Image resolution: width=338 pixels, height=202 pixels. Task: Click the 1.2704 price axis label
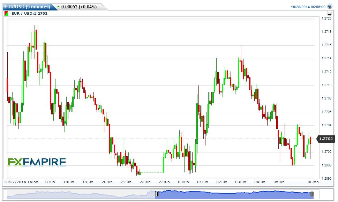click(326, 125)
